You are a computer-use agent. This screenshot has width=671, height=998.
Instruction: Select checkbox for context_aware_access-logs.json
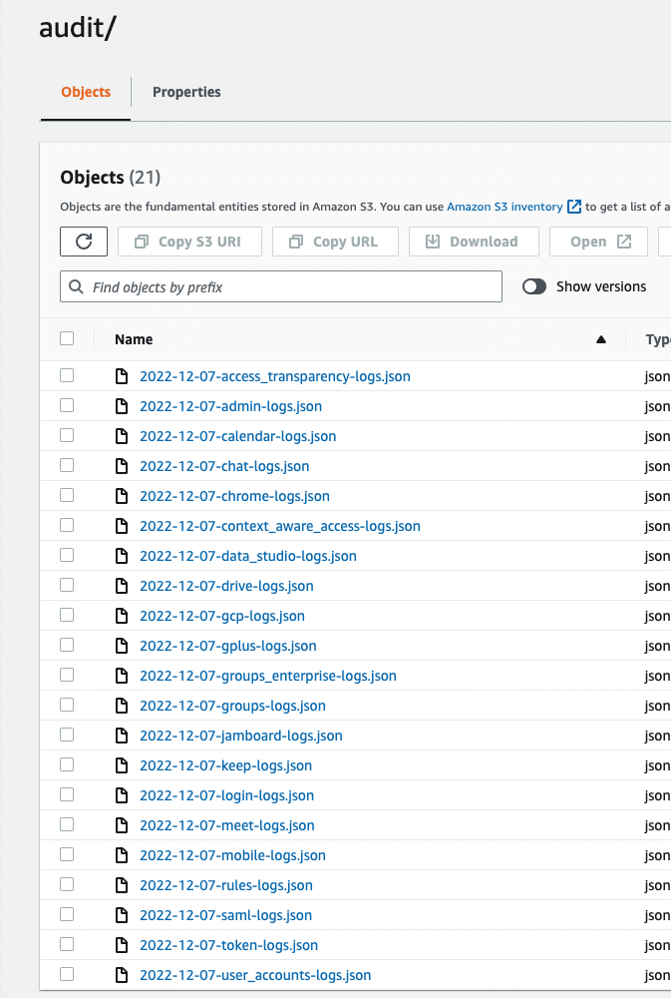coord(67,525)
